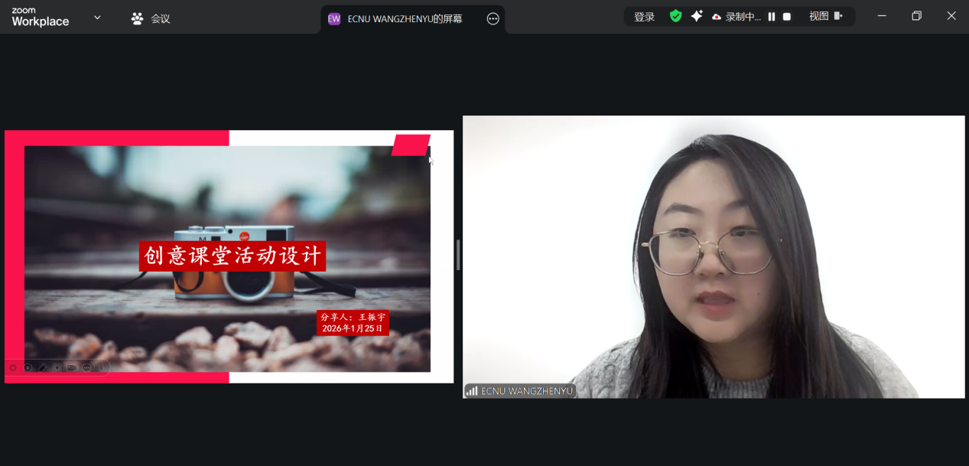Click the 登录 sign-in button
This screenshot has height=466, width=969.
[644, 17]
